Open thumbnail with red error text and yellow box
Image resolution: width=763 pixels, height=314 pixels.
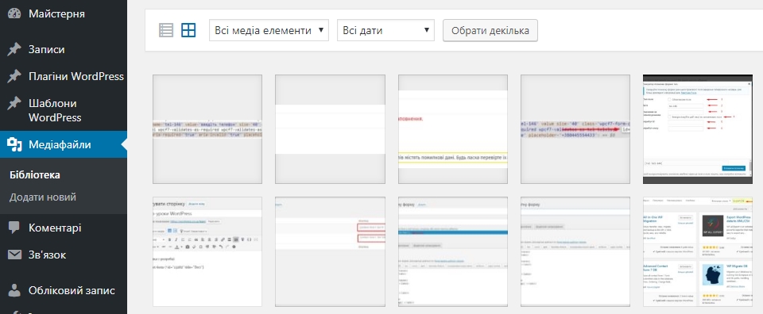[x=453, y=129]
